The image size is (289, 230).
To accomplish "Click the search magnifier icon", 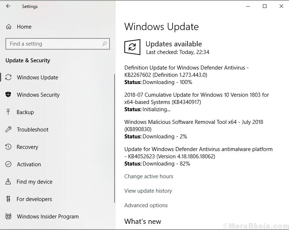I will coord(104,44).
